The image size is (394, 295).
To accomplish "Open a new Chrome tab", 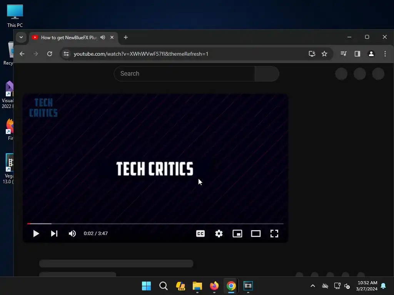I will [x=126, y=37].
